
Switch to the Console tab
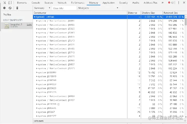pos(36,3)
